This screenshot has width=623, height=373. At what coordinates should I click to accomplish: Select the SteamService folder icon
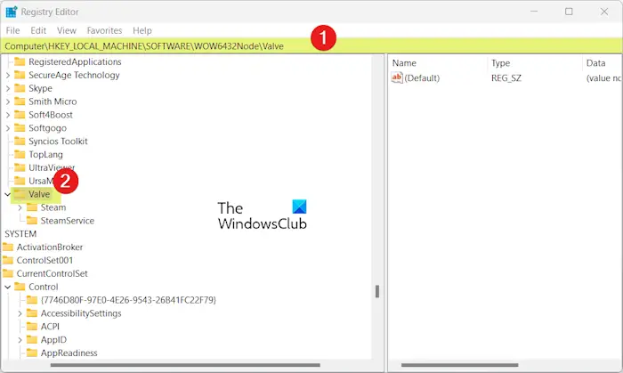pos(32,221)
